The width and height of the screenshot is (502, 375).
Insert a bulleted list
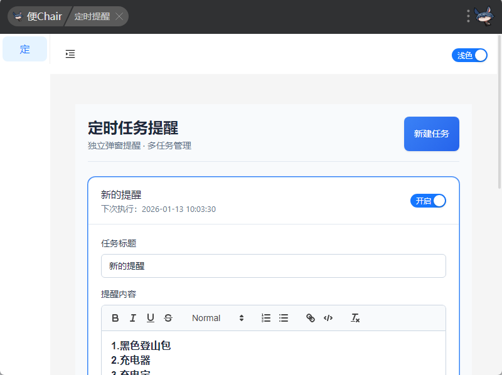click(x=284, y=318)
